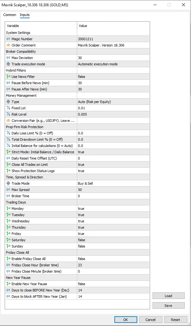Image resolution: width=191 pixels, height=326 pixels.
Task: Click the empty Conversion Pair value cell
Action: click(x=113, y=121)
